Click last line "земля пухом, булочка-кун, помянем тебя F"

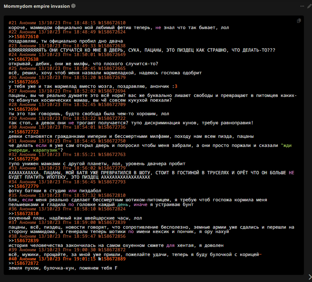point(63,268)
